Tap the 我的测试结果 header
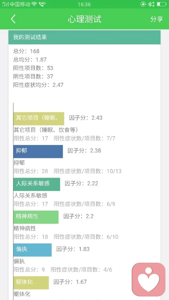Viewport: 169px width, 300px height. coord(84,37)
